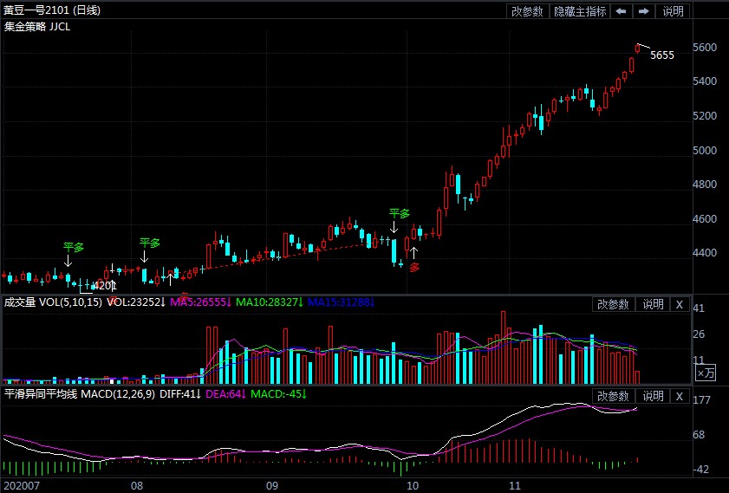Click the VOL:23252 value
The height and width of the screenshot is (493, 729).
point(136,302)
